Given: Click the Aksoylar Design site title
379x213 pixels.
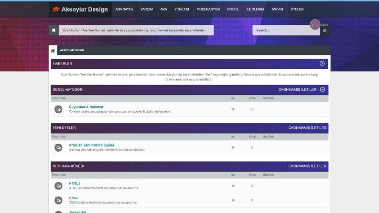Looking at the screenshot, I should [85, 10].
